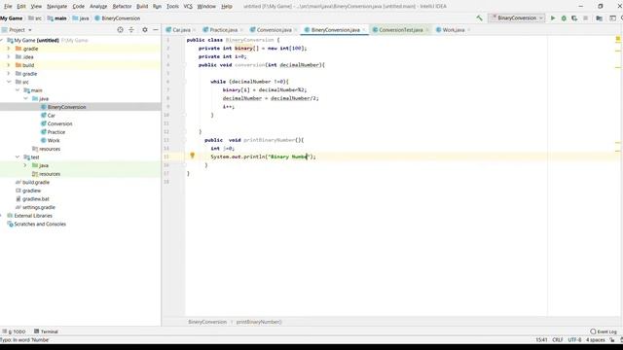Click the BineryConversion class icon in tree

pyautogui.click(x=44, y=107)
